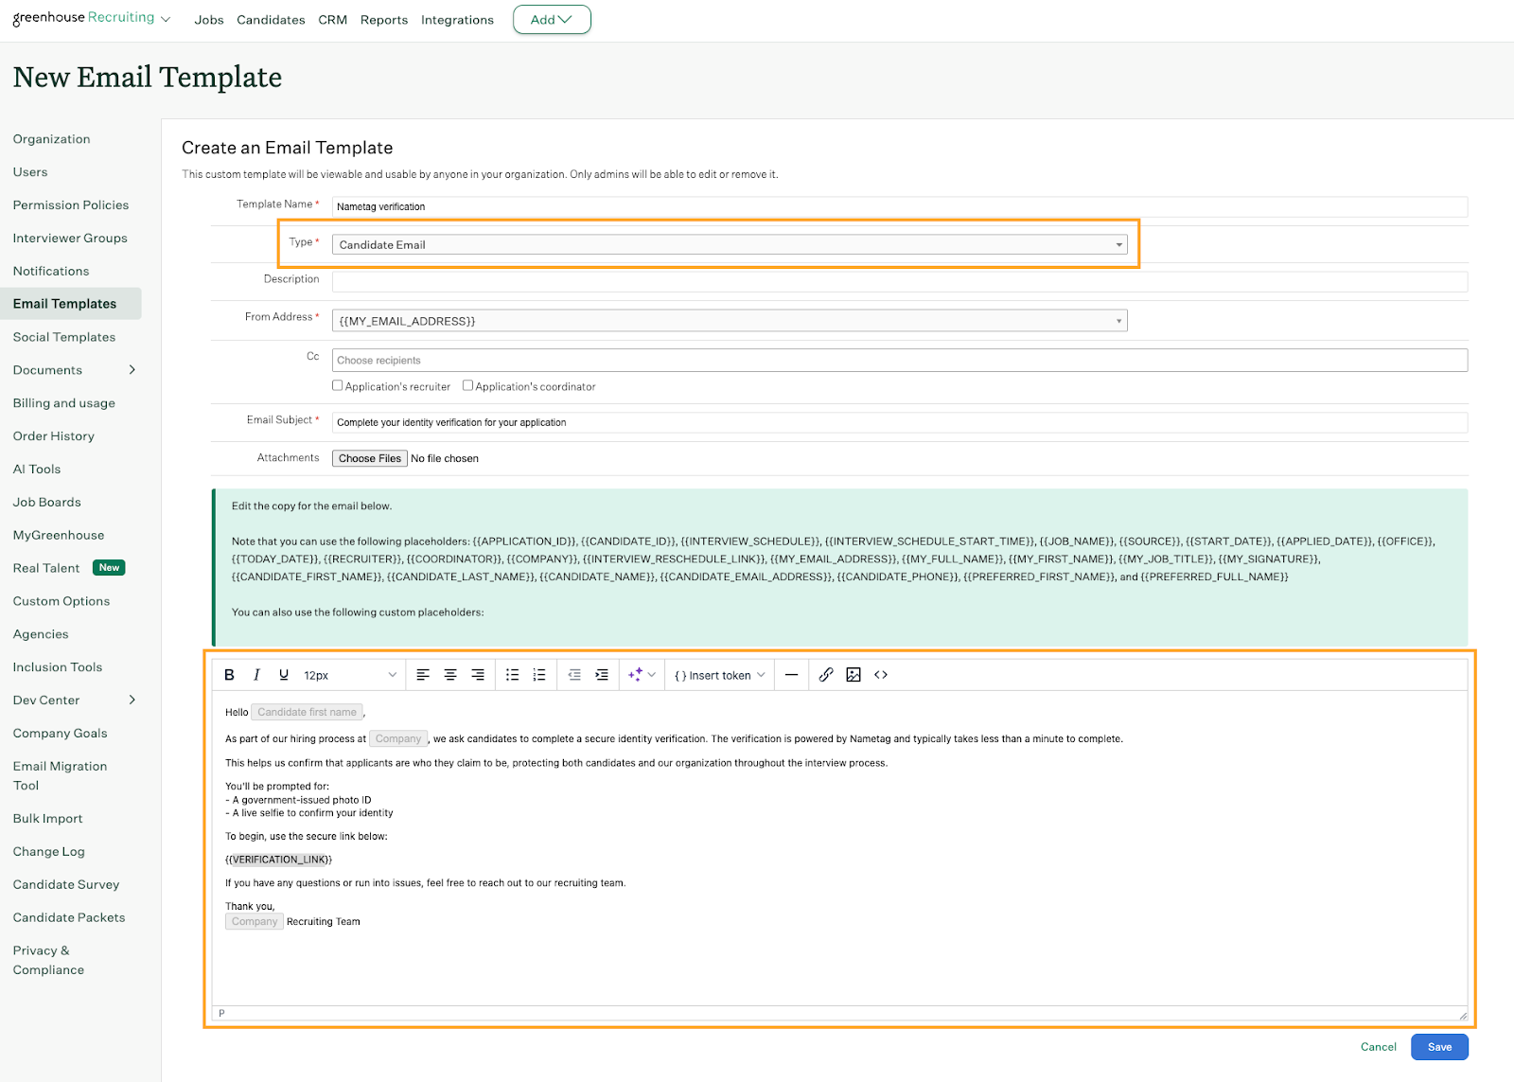Click the insert image icon

[x=854, y=675]
